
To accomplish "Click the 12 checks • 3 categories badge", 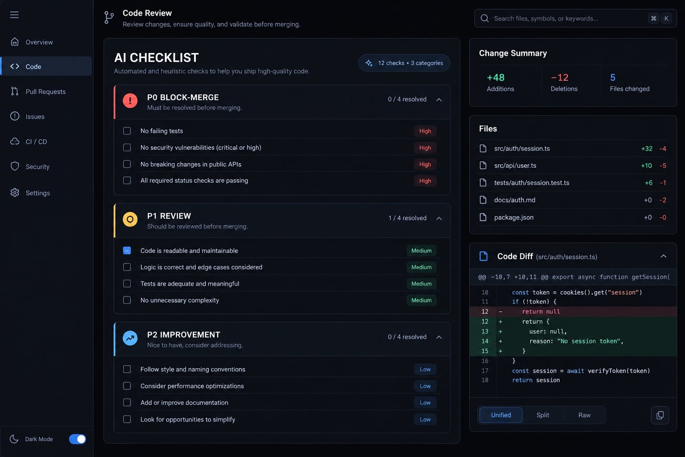I will click(404, 63).
